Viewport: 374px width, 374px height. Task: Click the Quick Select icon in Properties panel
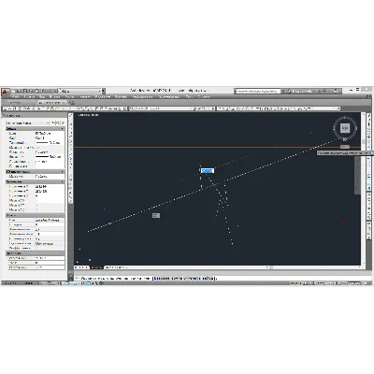pyautogui.click(x=62, y=123)
